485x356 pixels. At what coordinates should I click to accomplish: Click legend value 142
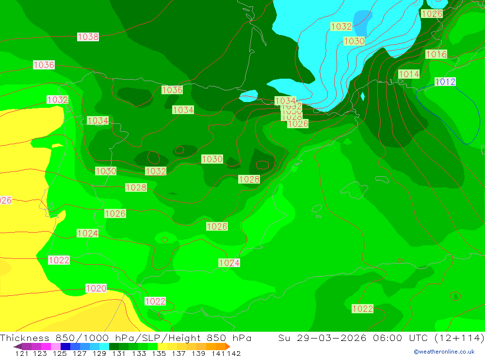(234, 354)
